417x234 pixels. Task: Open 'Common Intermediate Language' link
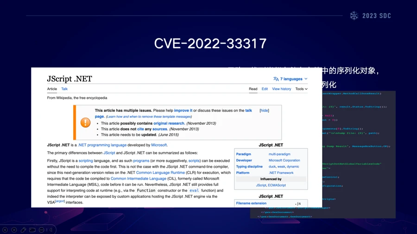(138, 179)
